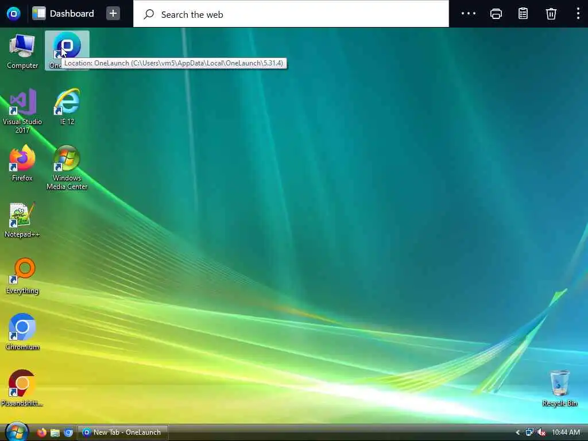Select the OneLaunch desktop shortcut
This screenshot has width=588, height=441.
point(67,51)
